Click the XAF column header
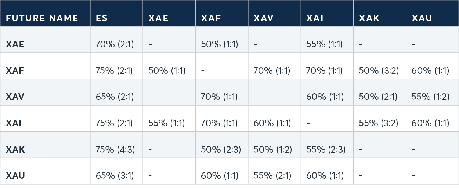This screenshot has width=459, height=189. click(x=211, y=18)
